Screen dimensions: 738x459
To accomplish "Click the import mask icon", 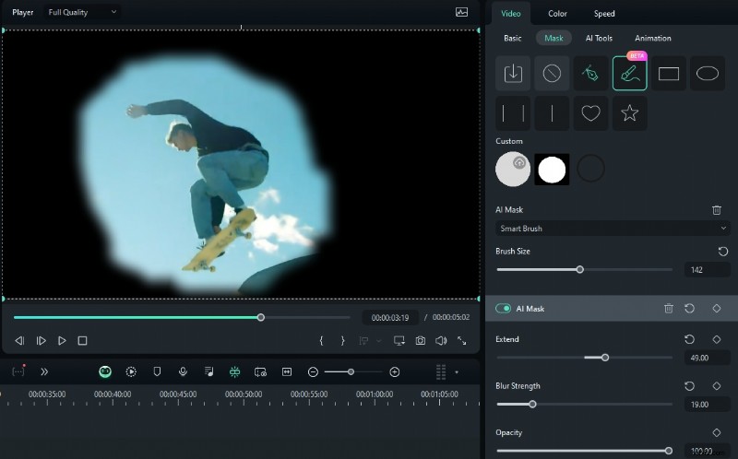I will point(513,74).
